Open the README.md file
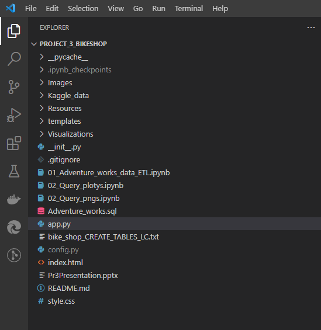The image size is (321, 330). point(69,289)
